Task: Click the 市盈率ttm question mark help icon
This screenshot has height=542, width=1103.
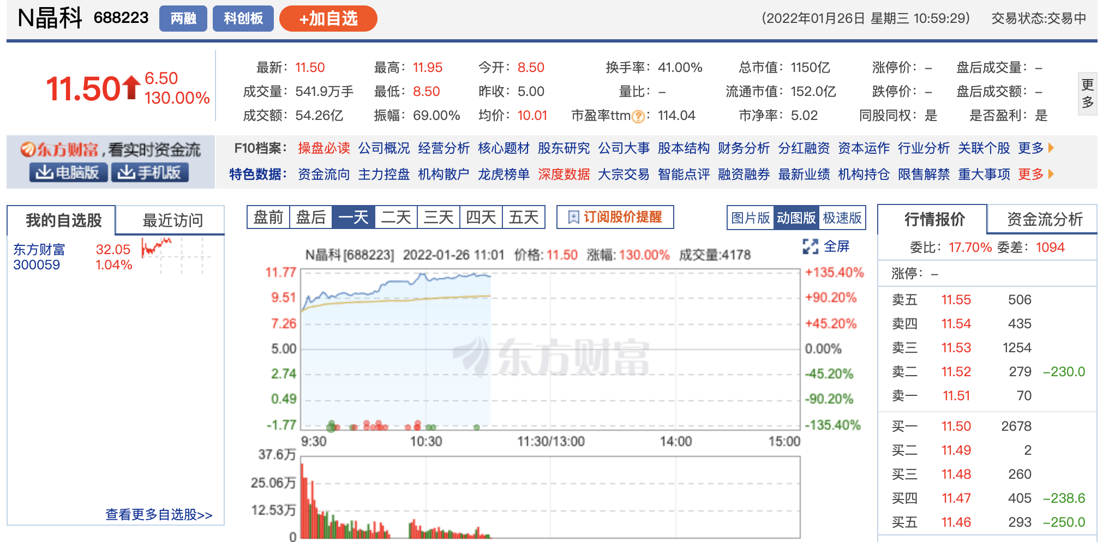Action: point(638,116)
